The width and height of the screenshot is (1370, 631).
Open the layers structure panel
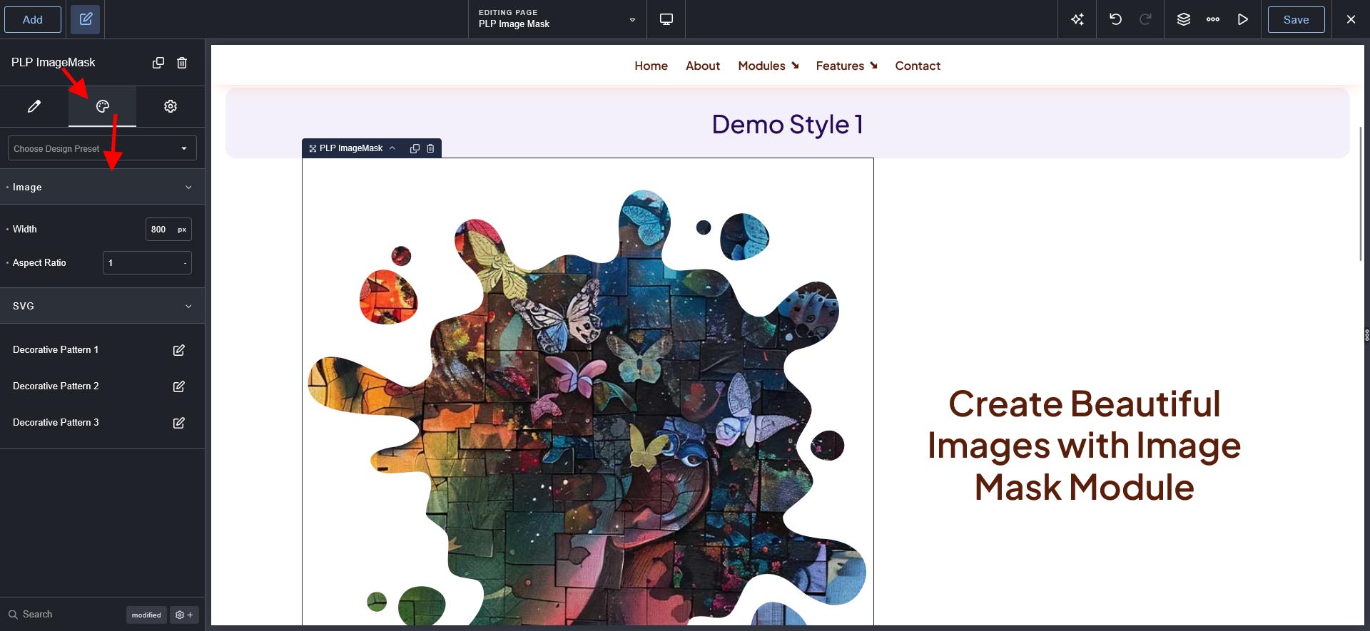pyautogui.click(x=1184, y=19)
